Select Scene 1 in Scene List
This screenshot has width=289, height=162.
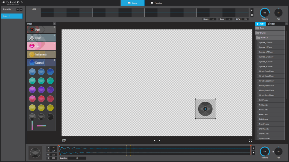[12, 16]
